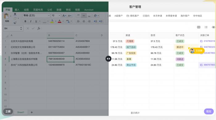216x120 pixels.
Task: Toggle bold formatting in the ribbon
Action: point(25,21)
